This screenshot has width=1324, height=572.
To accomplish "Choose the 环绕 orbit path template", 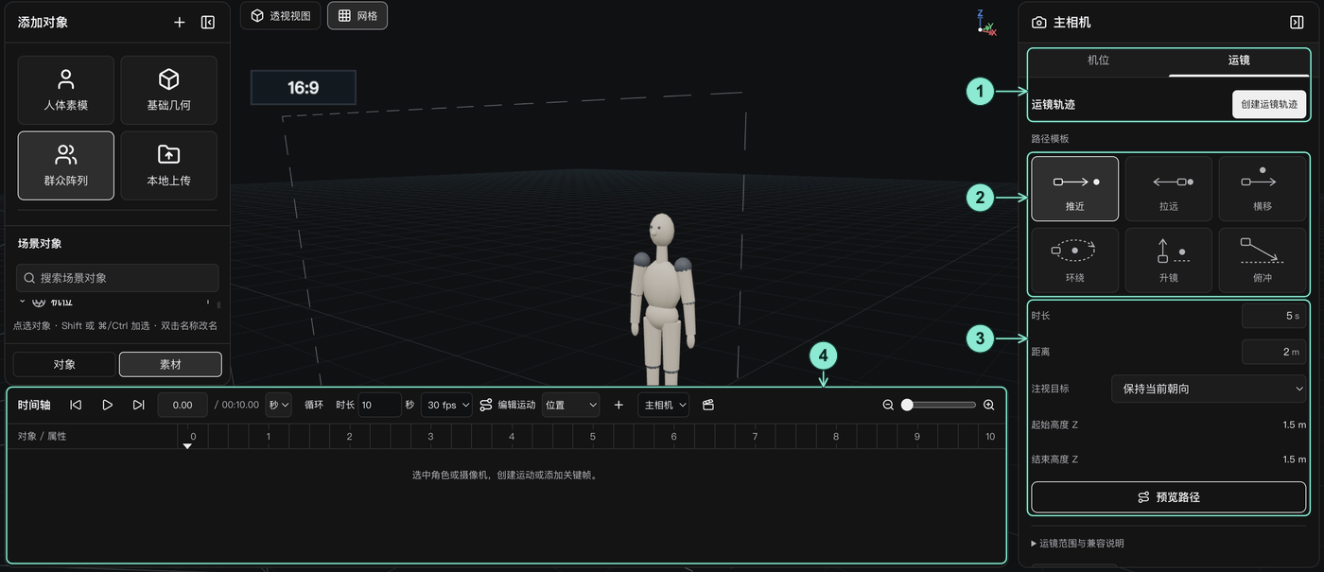I will (1075, 260).
